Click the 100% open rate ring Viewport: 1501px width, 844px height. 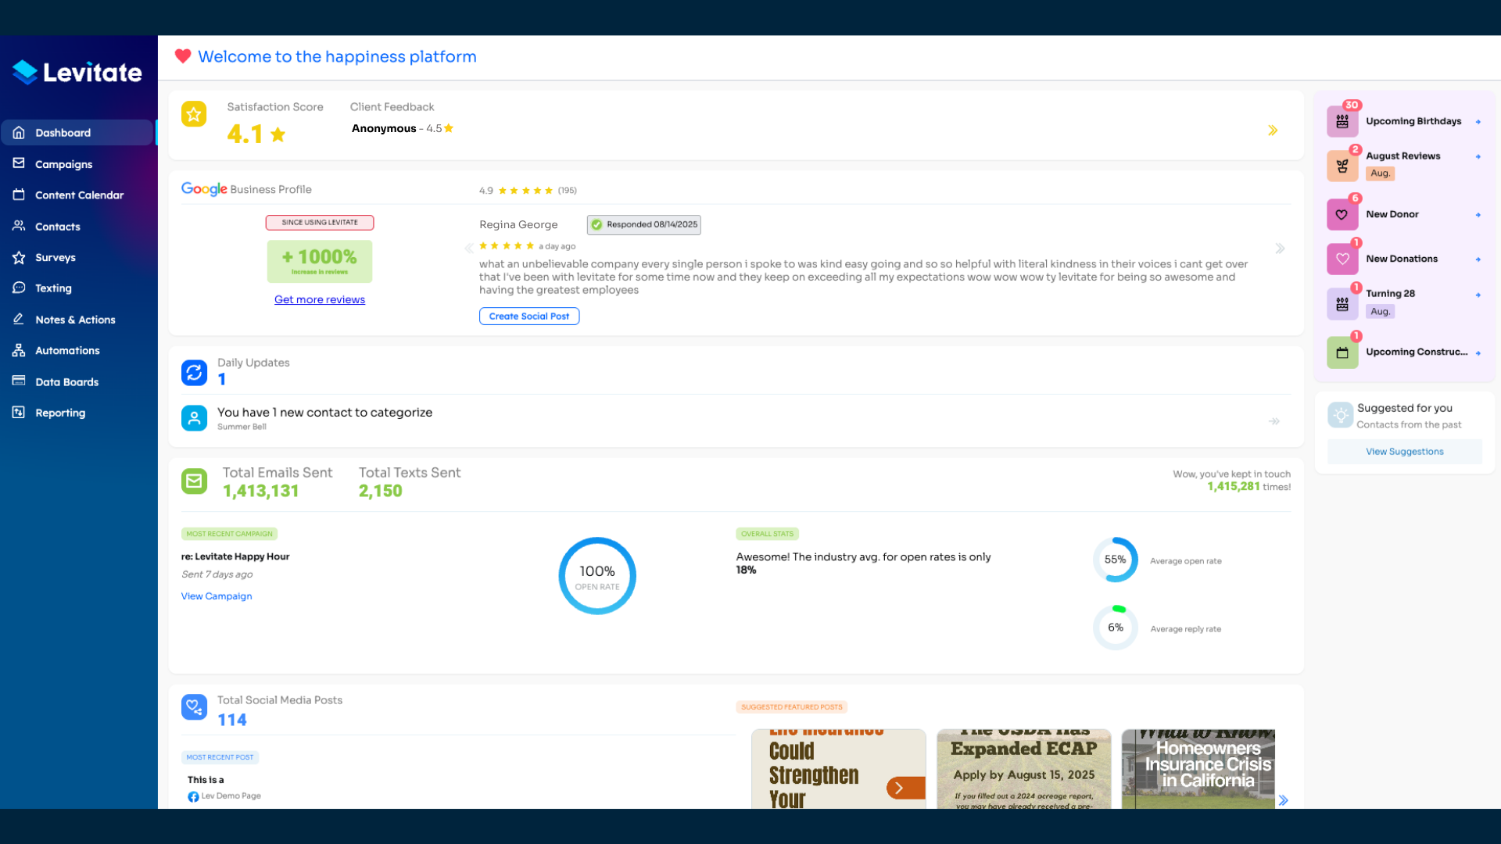coord(597,576)
